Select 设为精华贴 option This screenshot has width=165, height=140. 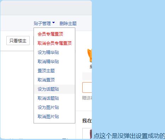coord(48,53)
